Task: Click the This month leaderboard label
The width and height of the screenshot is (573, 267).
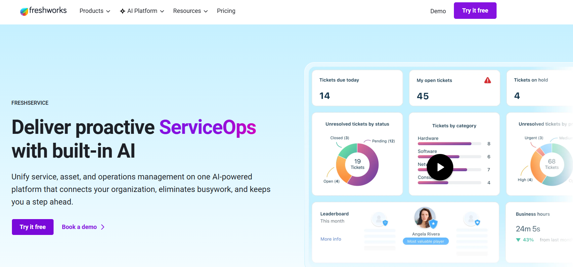Action: pyautogui.click(x=332, y=221)
